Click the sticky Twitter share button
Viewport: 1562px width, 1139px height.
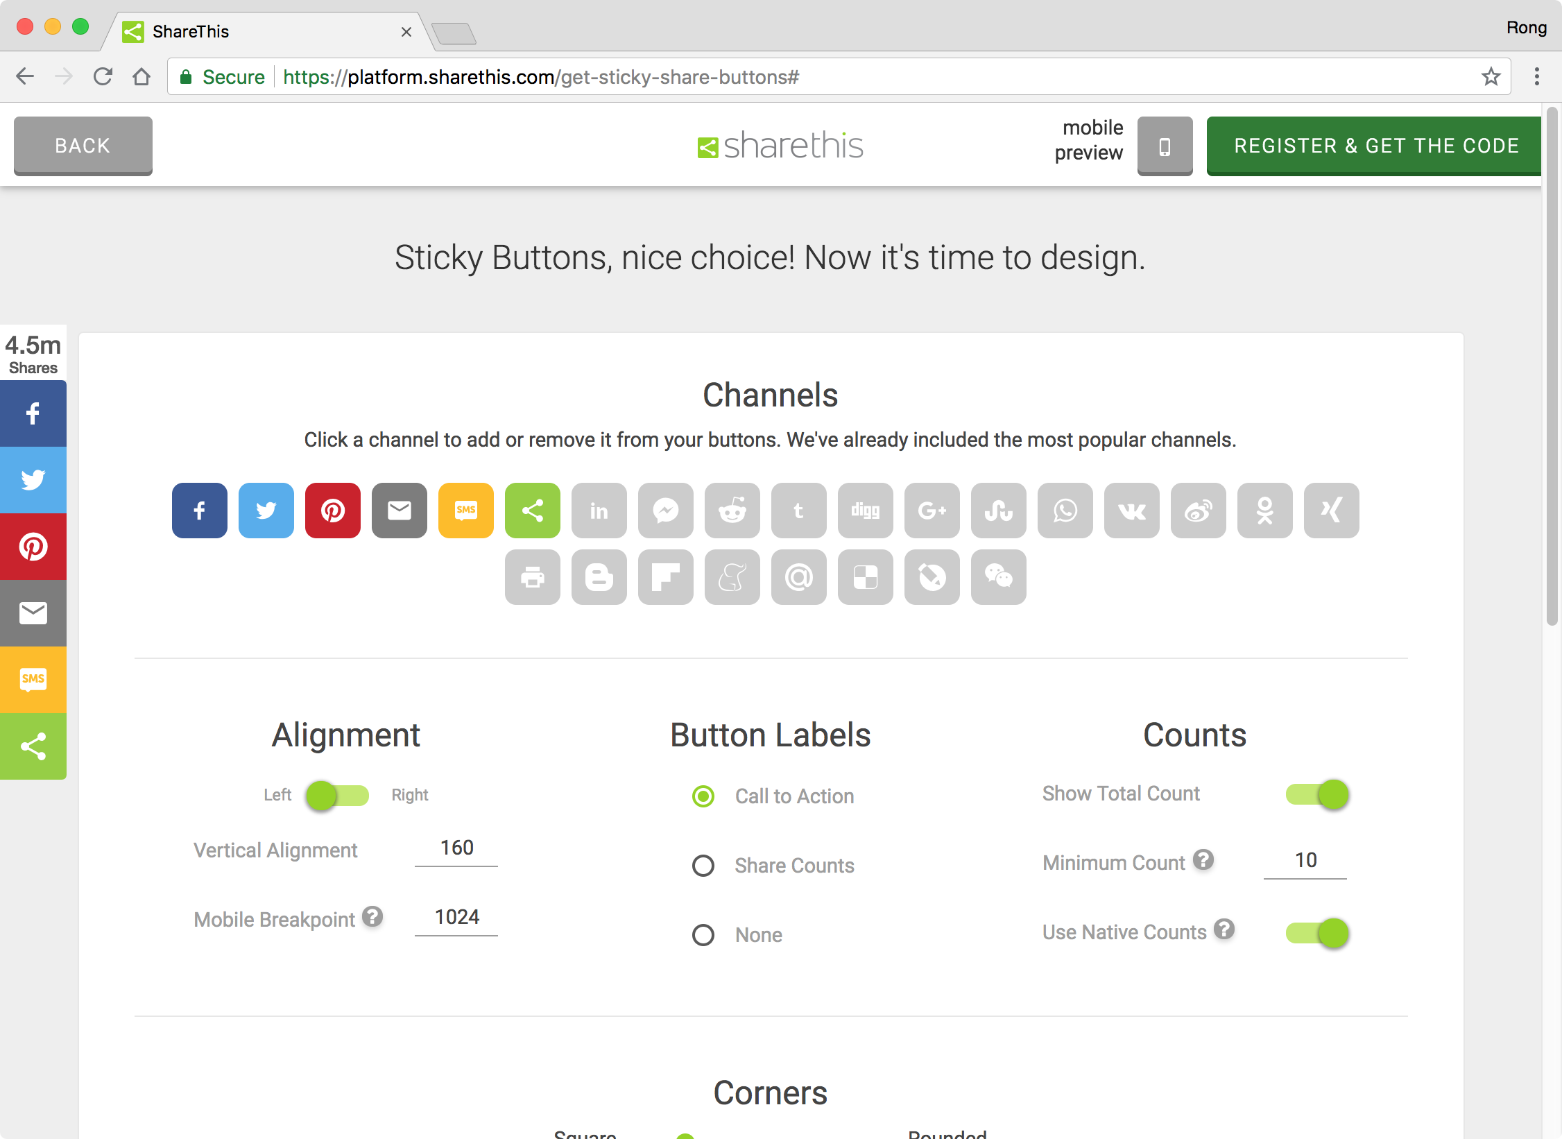pos(33,480)
